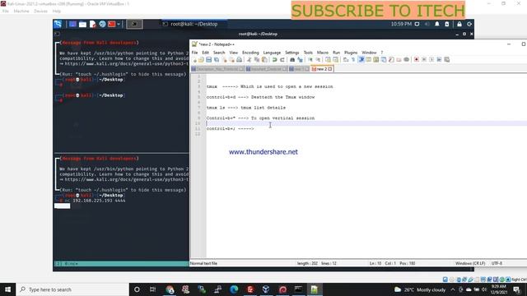Open the Plugins menu in Notepad++

point(351,53)
